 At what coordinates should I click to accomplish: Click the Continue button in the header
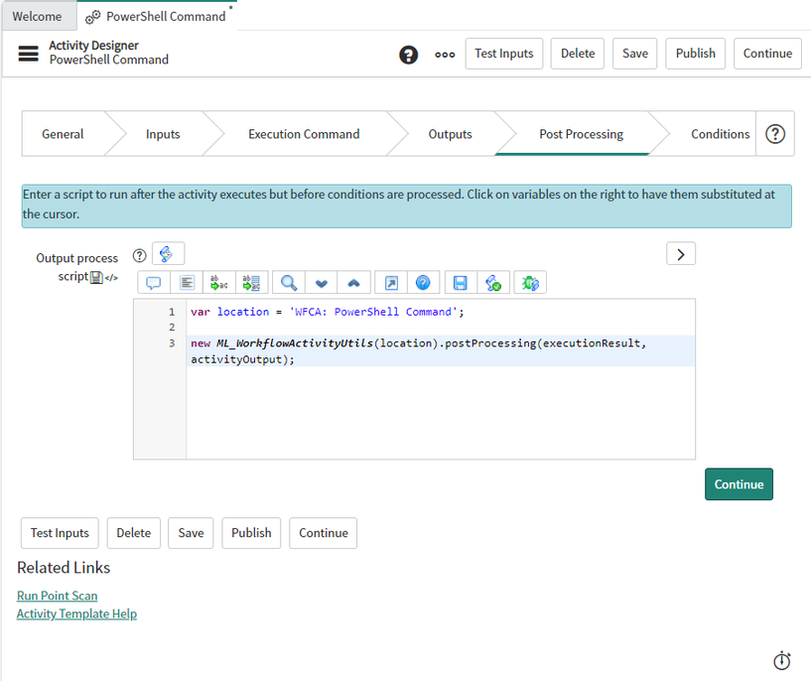[x=767, y=54]
